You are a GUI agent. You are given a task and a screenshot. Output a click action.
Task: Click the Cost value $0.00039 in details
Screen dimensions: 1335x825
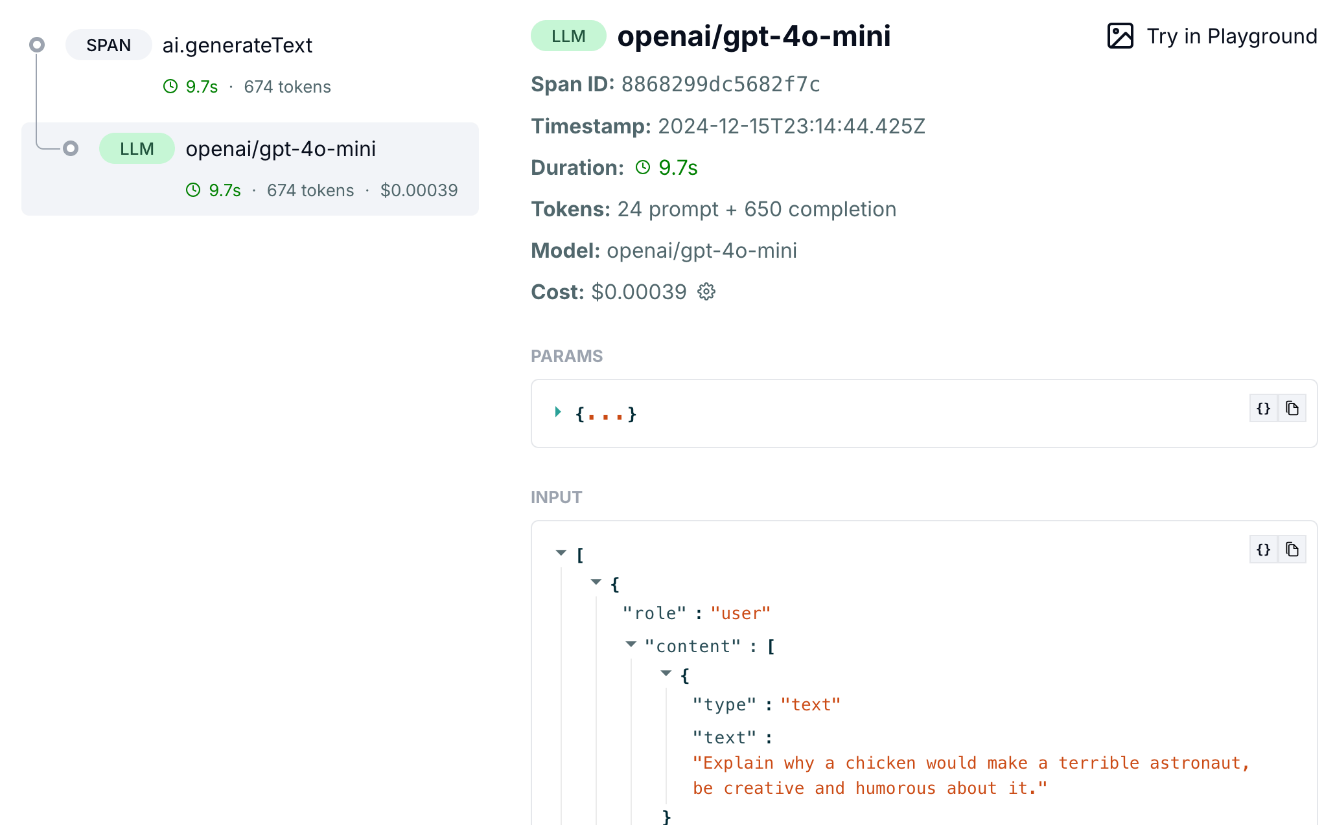click(639, 292)
